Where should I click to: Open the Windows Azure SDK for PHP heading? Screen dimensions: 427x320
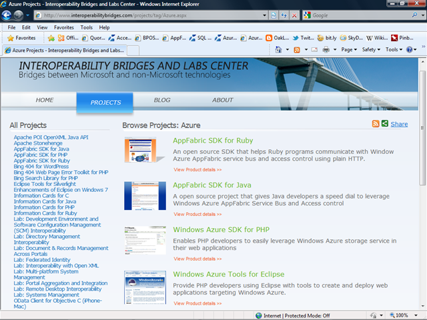[x=221, y=229]
